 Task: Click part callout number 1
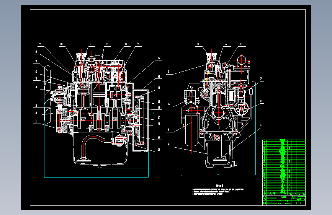click(x=36, y=122)
